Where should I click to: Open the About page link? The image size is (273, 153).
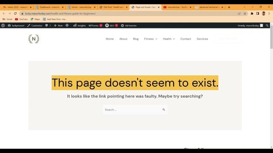pos(123,39)
